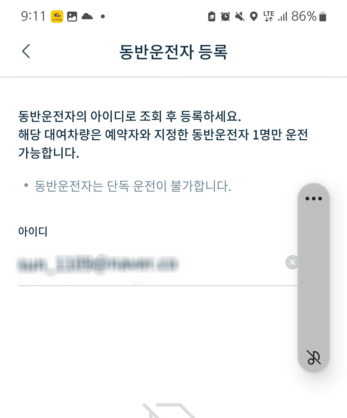Tap the 동반운전자 등록 page title
Screen dimensions: 347x418
(173, 52)
